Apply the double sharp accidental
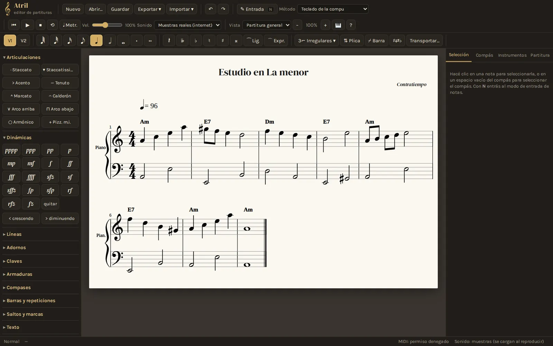 pos(236,40)
